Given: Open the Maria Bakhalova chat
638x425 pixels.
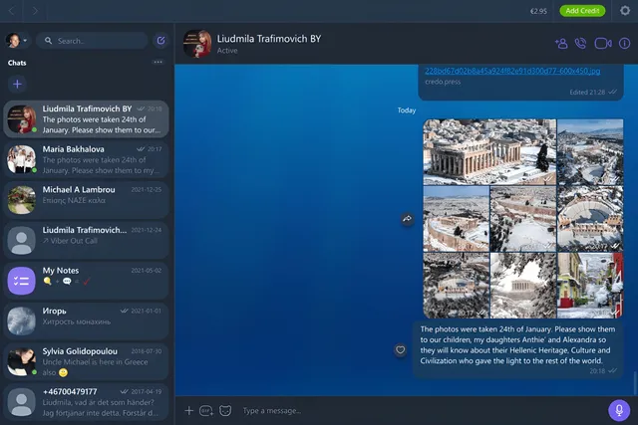Looking at the screenshot, I should pos(85,159).
